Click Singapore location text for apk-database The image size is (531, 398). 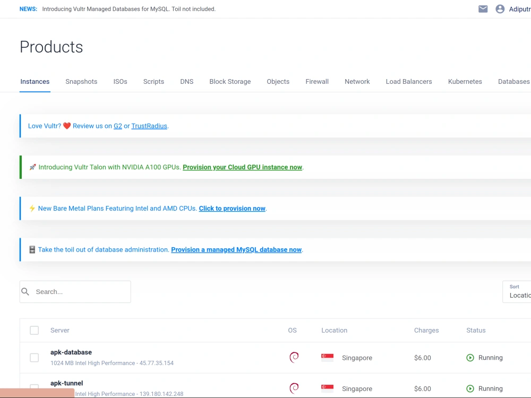coord(357,358)
